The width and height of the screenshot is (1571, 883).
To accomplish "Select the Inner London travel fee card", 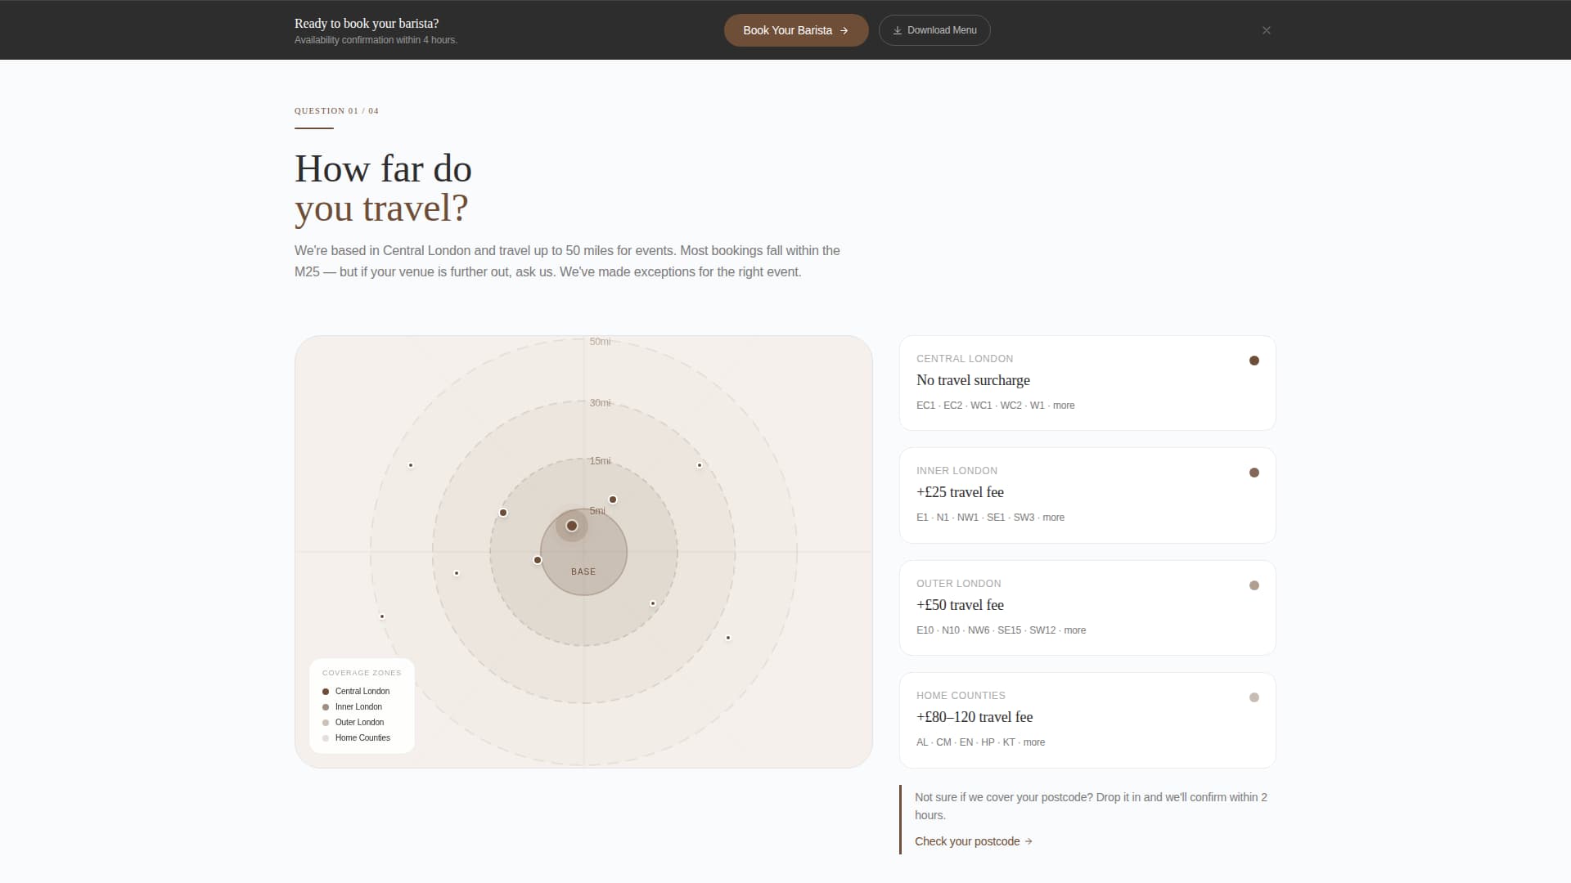I will (x=1087, y=495).
